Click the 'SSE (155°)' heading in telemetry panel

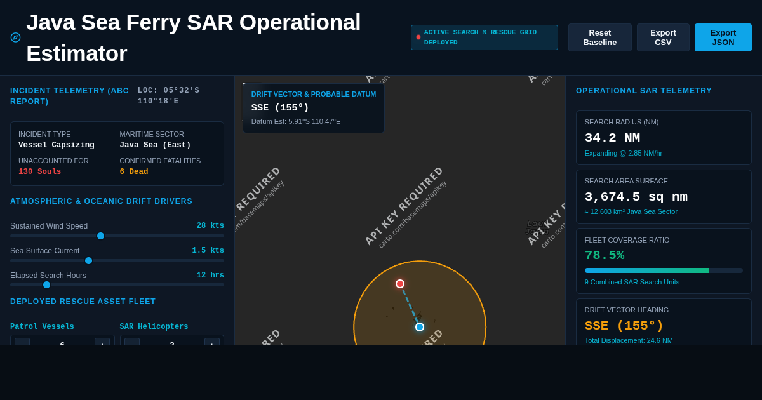coord(624,326)
